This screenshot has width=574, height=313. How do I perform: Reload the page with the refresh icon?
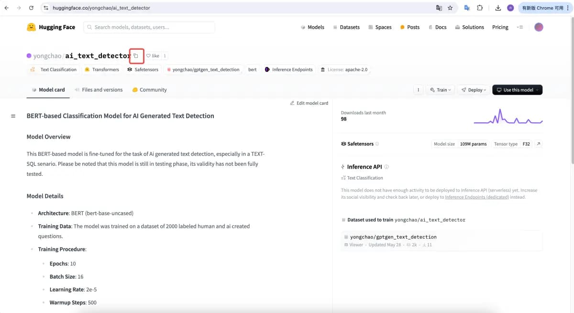click(31, 8)
